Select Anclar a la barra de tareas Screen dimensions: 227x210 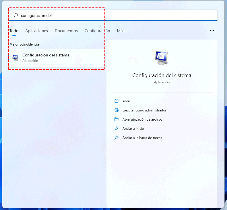tap(142, 138)
